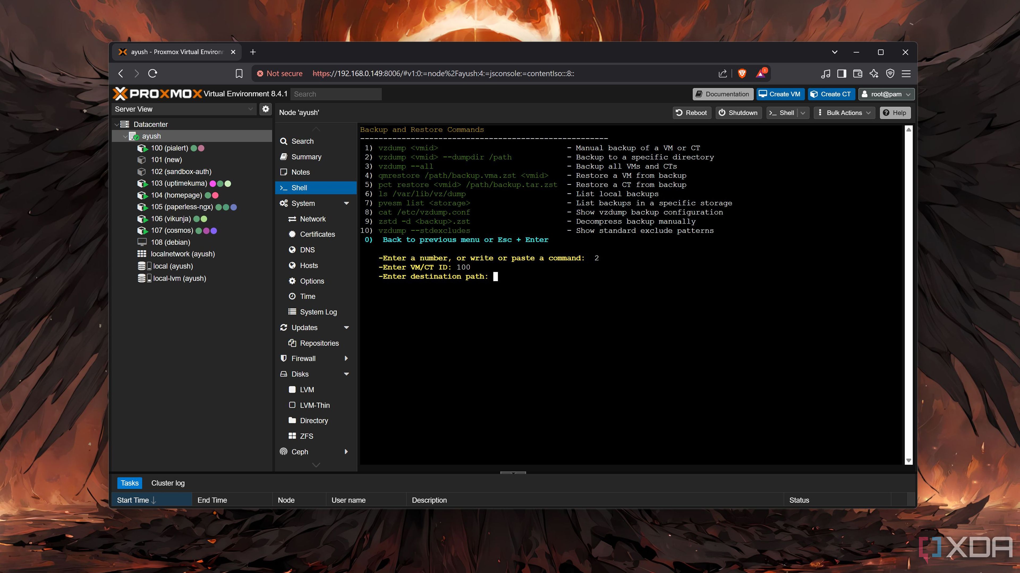Viewport: 1020px width, 573px height.
Task: Open the Shell split-button dropdown arrow
Action: [803, 113]
